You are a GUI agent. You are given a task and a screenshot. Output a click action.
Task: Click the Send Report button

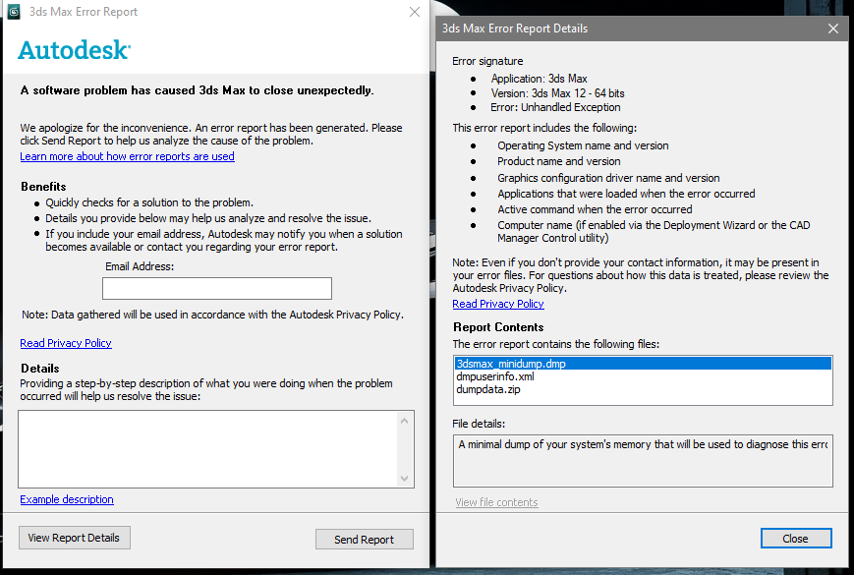coord(364,538)
